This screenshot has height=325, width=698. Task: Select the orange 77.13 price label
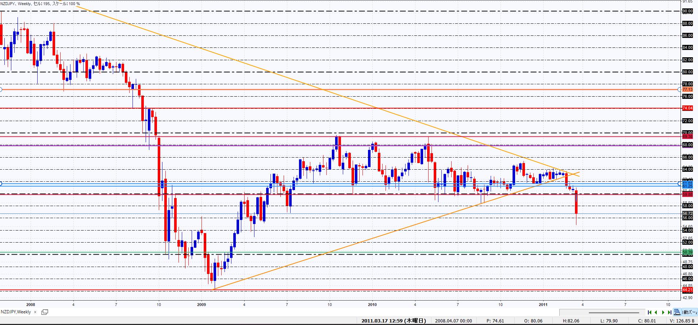[687, 90]
